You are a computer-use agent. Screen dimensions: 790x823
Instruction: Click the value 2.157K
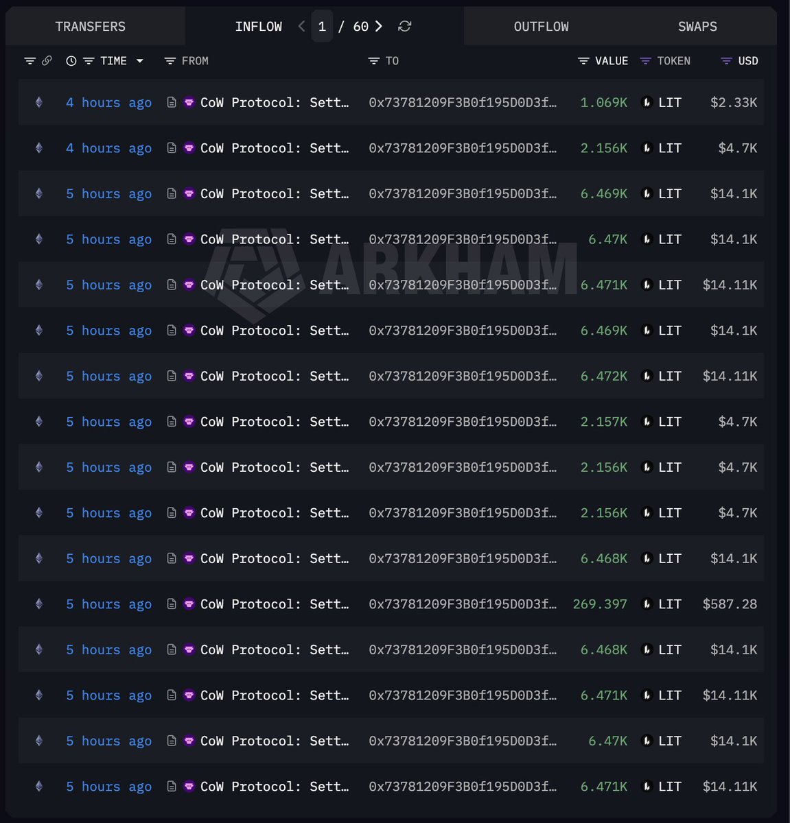click(x=604, y=422)
